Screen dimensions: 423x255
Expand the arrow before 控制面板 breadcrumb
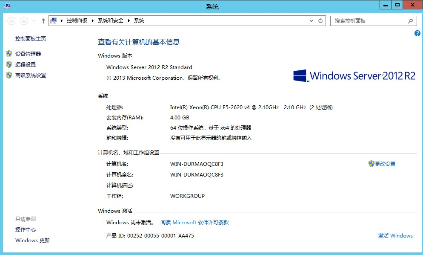pos(62,20)
